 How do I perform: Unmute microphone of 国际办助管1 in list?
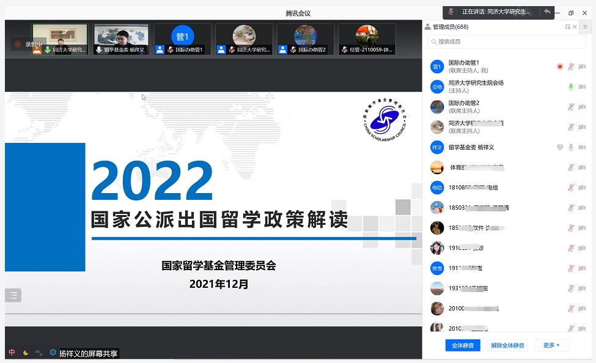tap(571, 67)
